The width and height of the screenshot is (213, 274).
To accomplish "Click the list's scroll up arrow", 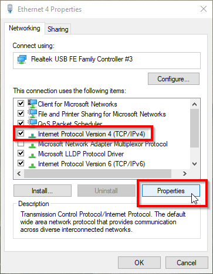I will (x=195, y=104).
